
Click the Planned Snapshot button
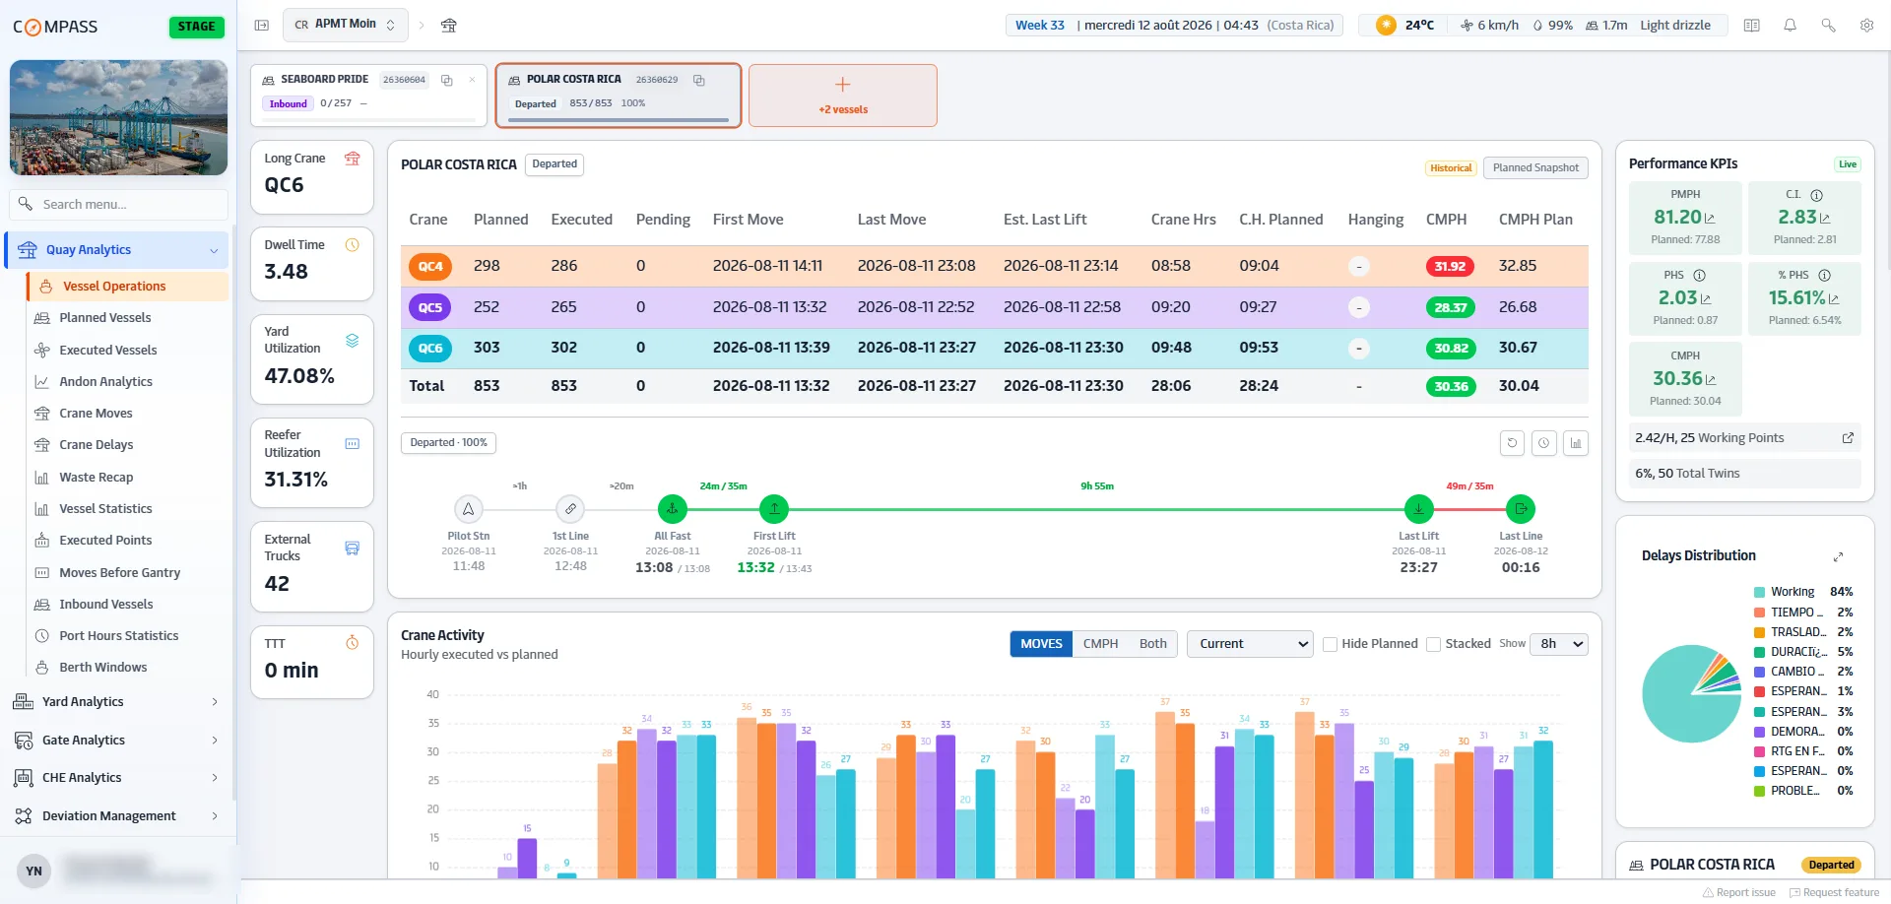(1535, 168)
